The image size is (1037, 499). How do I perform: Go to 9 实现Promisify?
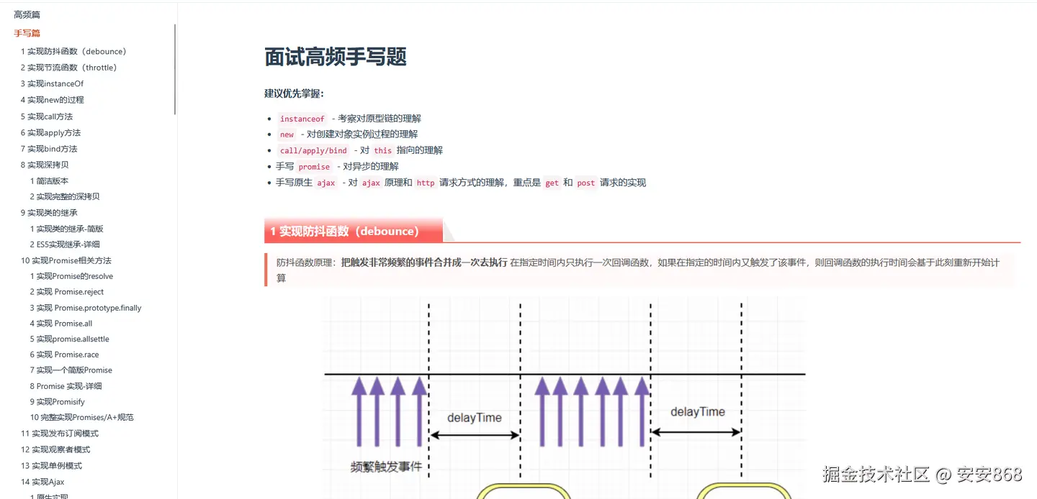pos(57,402)
